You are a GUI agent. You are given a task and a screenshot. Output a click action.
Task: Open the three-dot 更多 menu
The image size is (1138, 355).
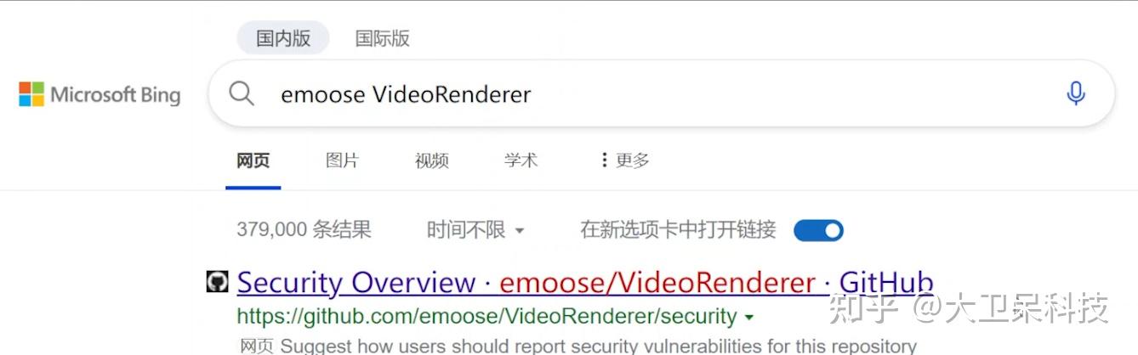(x=624, y=160)
